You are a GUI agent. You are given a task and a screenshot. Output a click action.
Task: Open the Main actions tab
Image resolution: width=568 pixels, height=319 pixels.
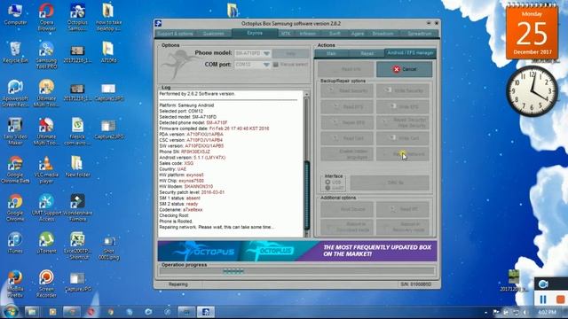click(x=331, y=53)
